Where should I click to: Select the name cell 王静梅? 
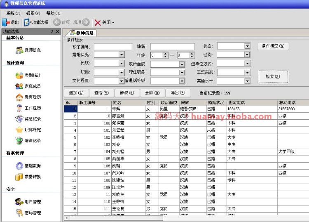[x=128, y=201]
